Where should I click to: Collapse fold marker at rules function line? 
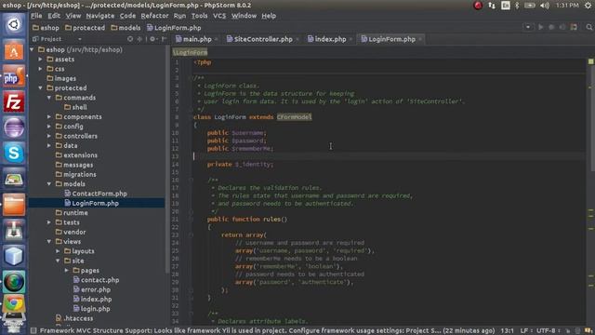(192, 220)
